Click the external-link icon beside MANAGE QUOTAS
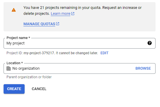The image size is (160, 107). 58,24
